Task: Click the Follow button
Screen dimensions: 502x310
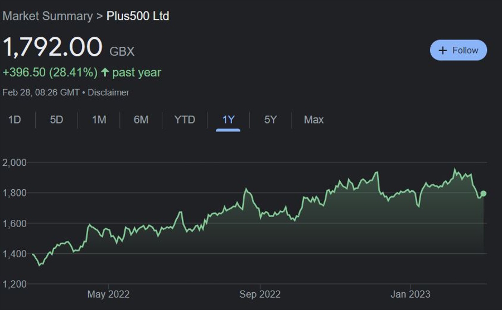Action: (x=458, y=50)
